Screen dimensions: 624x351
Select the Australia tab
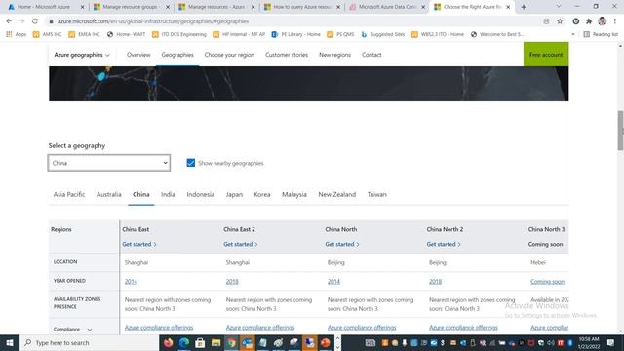tap(108, 194)
